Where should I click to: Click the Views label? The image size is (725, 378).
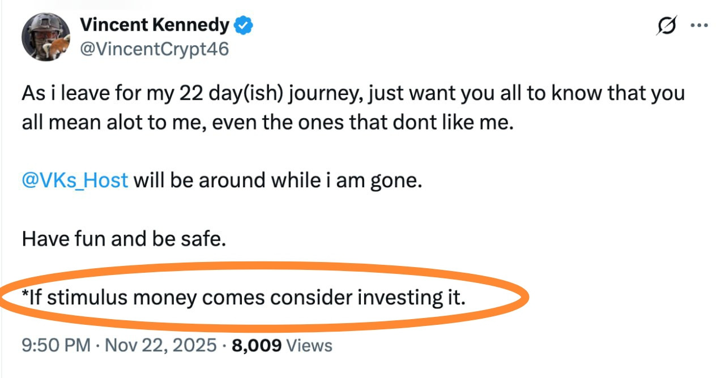309,345
